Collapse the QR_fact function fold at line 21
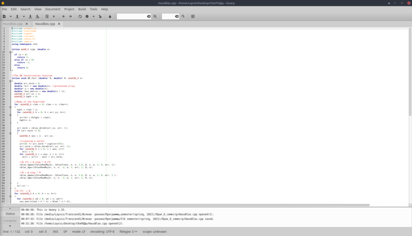 click(10, 81)
